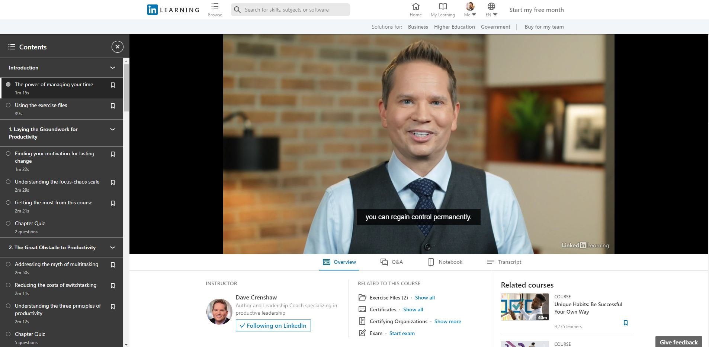
Task: Toggle Following on LinkedIn button
Action: coord(273,325)
